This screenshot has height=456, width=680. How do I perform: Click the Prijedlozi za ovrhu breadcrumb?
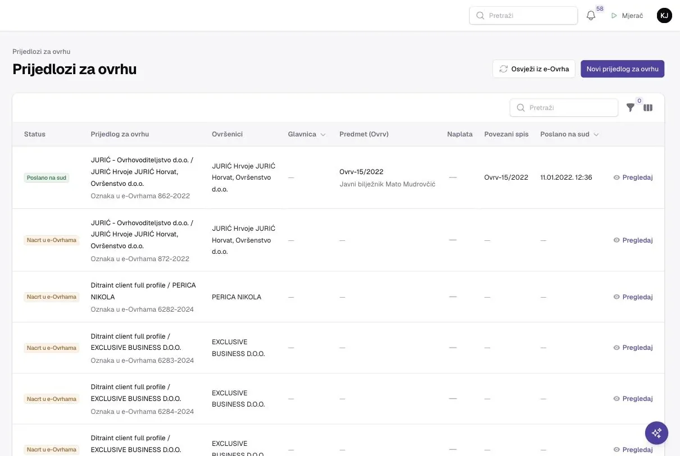(x=42, y=52)
